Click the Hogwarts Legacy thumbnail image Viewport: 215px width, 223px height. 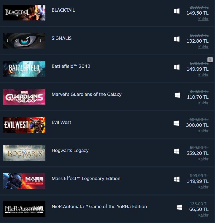(24, 153)
